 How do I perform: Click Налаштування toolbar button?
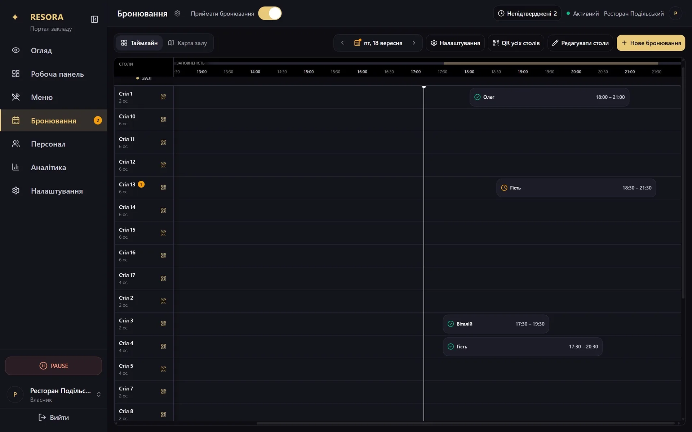[455, 43]
